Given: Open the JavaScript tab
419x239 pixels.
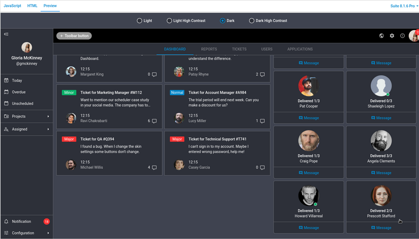Looking at the screenshot, I should click(x=13, y=5).
